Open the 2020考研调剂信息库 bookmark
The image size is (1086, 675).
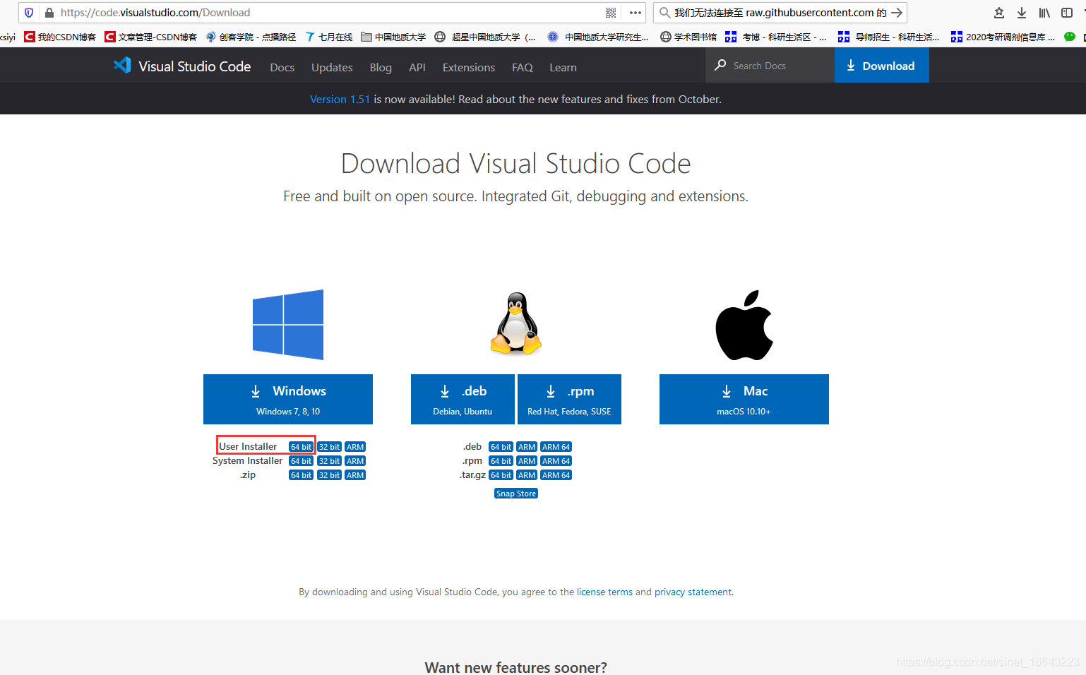tap(1003, 37)
